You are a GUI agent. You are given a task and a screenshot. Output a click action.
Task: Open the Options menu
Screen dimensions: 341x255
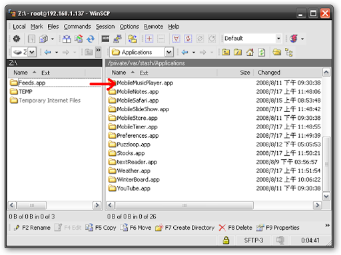(129, 27)
